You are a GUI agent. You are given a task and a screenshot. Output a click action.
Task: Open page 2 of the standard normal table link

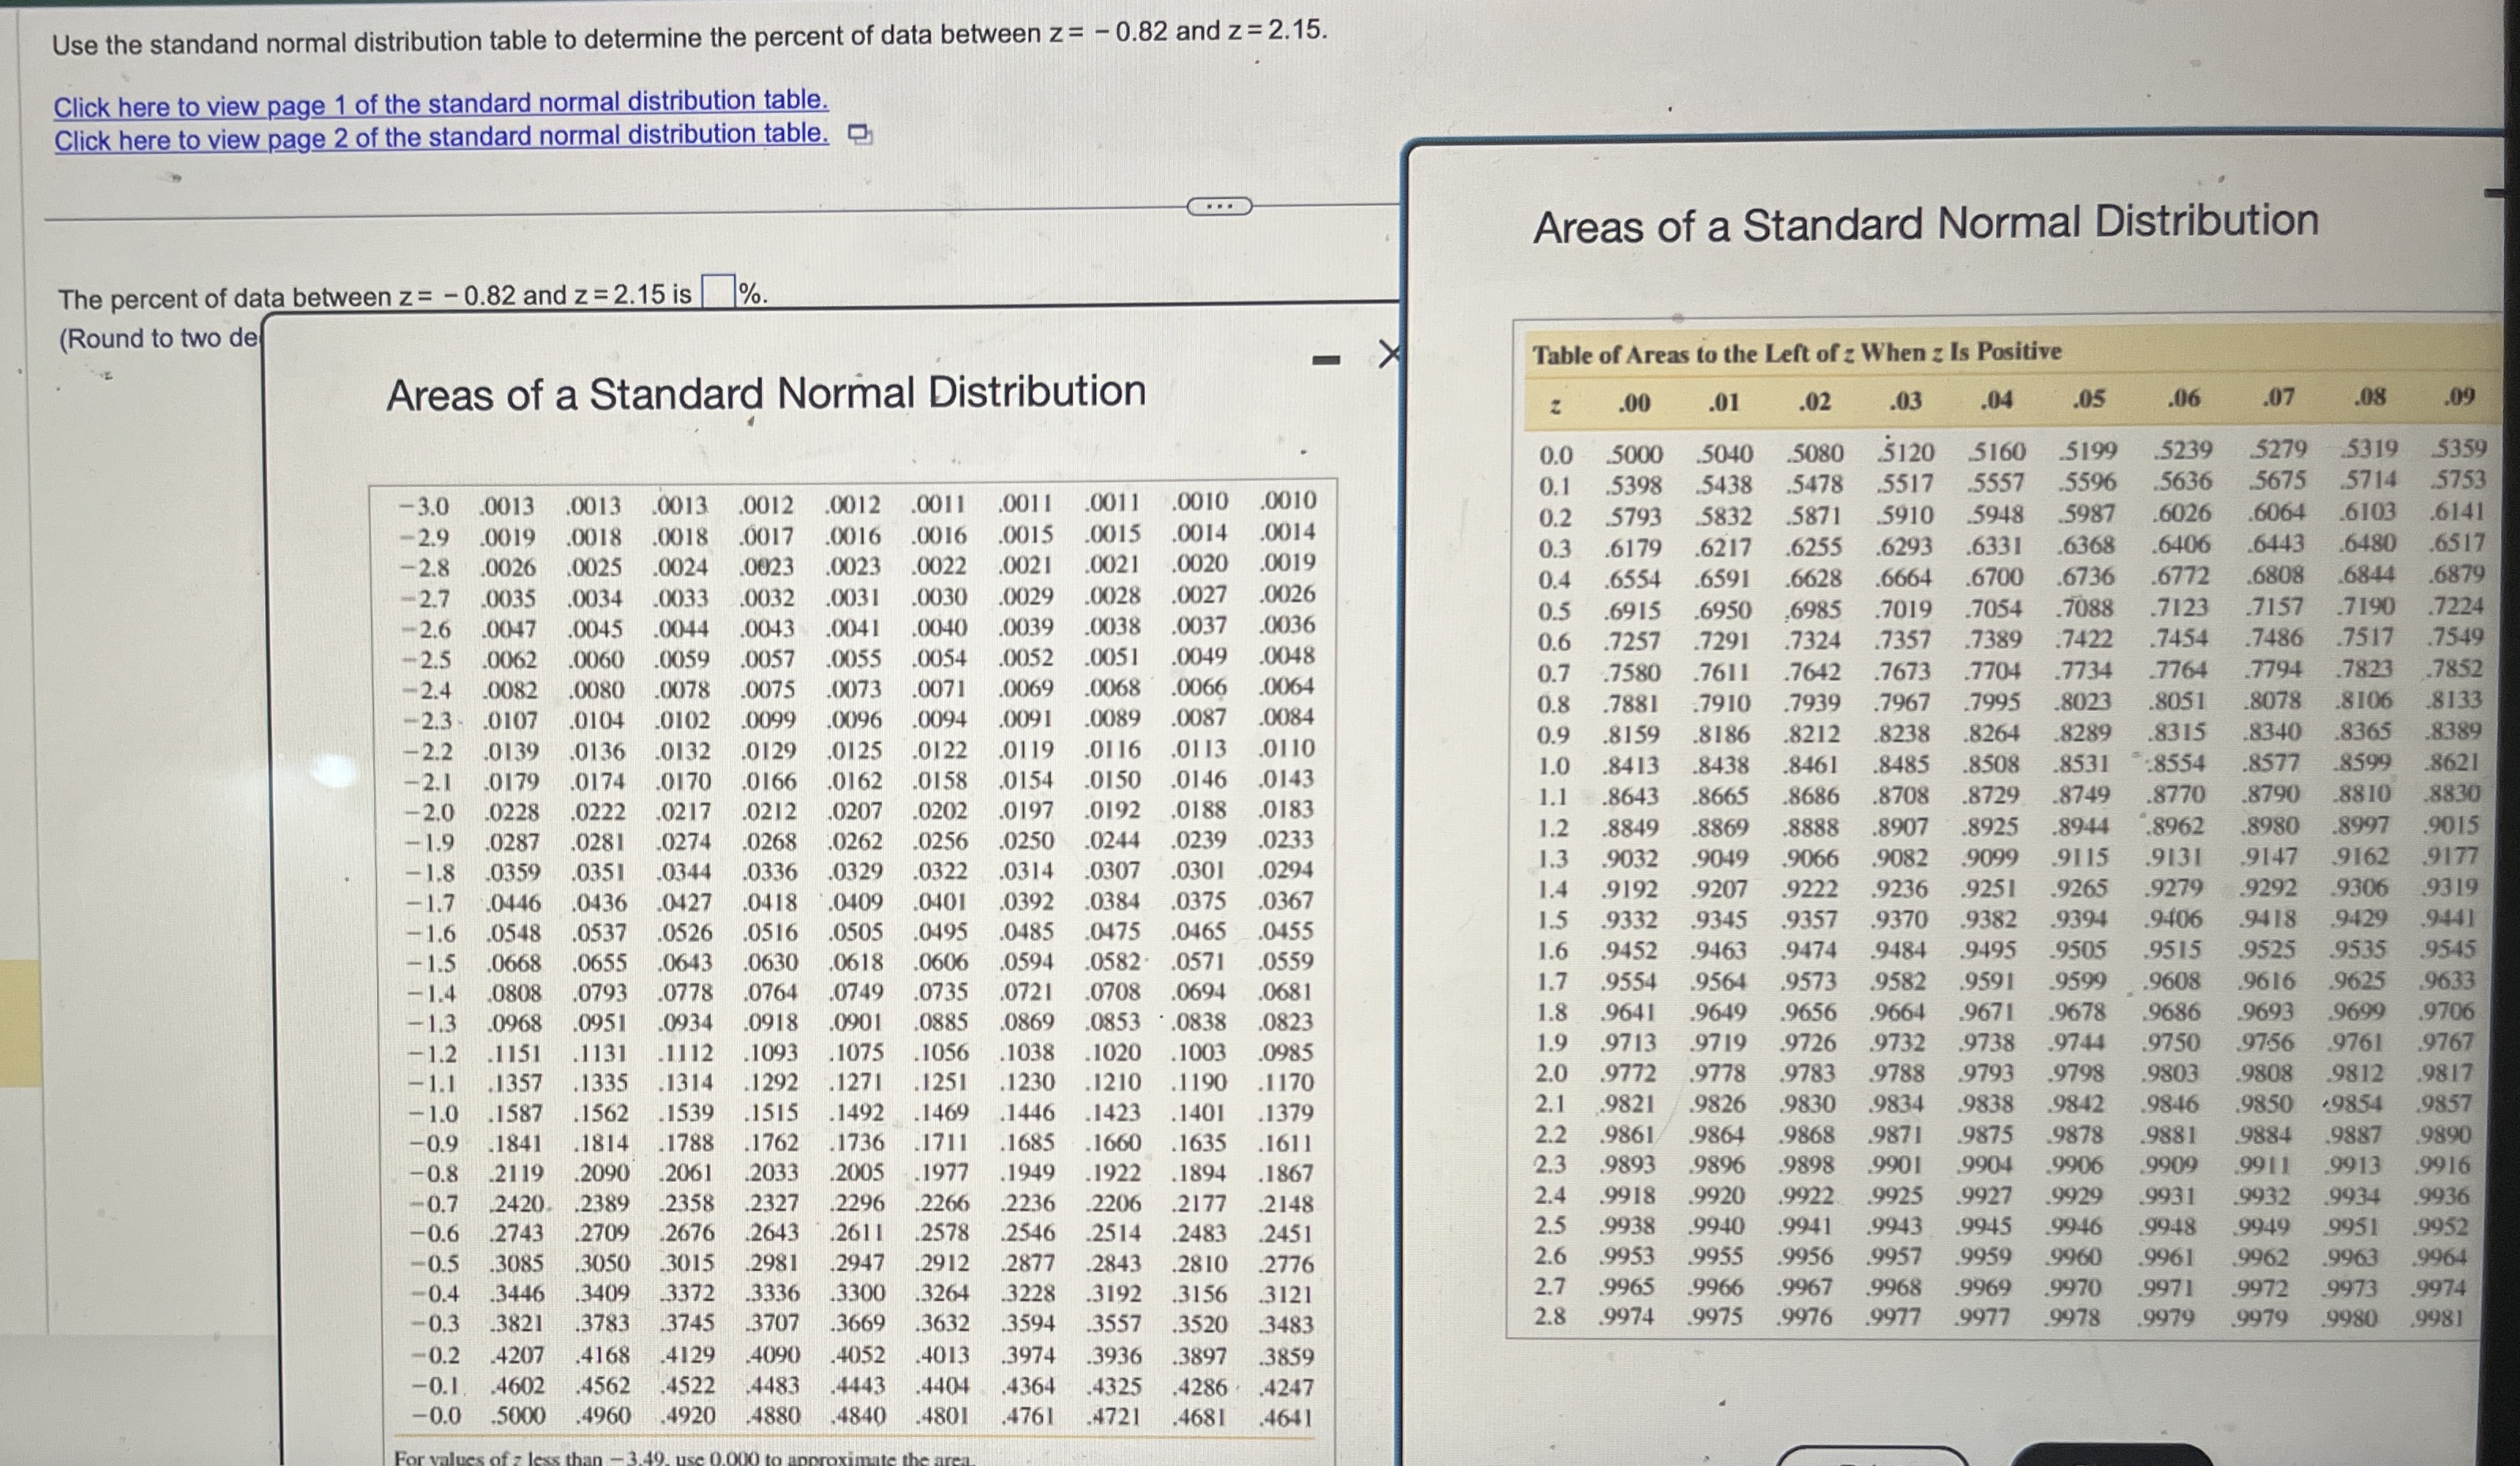pyautogui.click(x=441, y=137)
